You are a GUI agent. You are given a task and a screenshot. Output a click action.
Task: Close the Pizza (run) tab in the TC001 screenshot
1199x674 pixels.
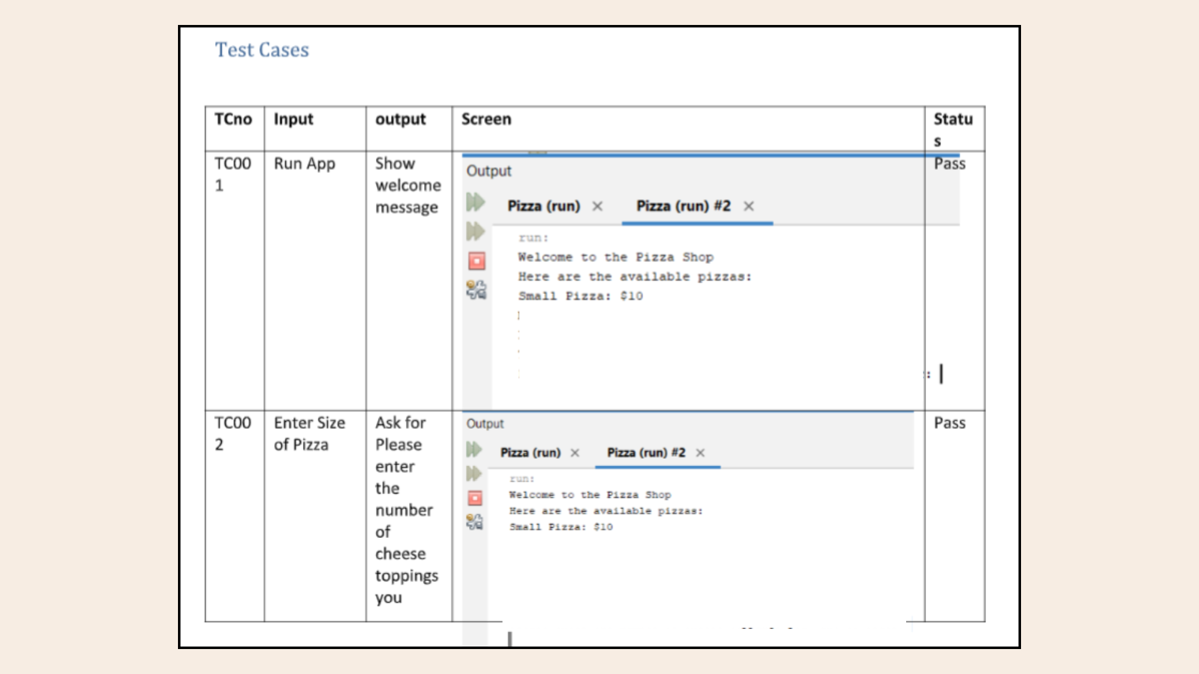pyautogui.click(x=598, y=207)
